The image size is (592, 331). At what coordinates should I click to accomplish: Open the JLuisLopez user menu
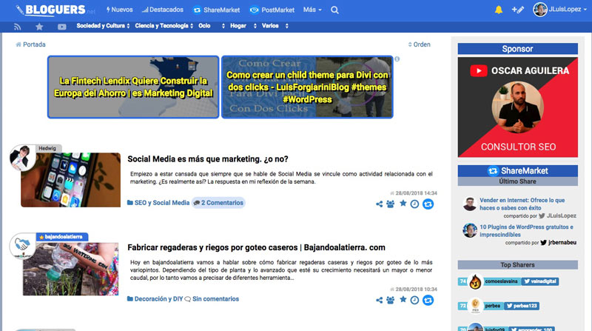click(x=559, y=10)
